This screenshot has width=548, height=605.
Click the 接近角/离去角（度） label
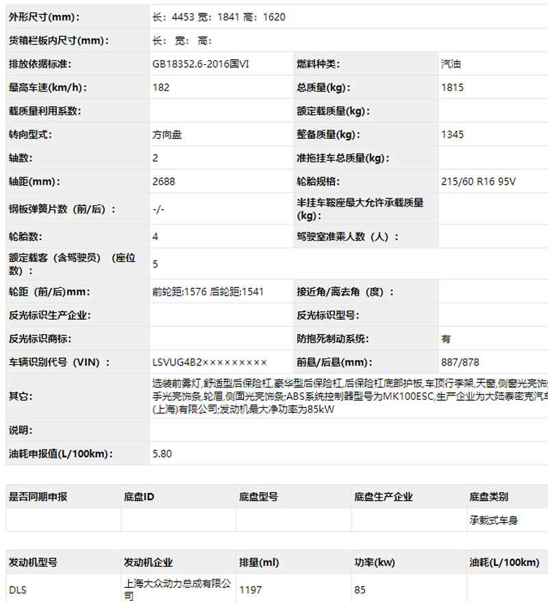[345, 292]
